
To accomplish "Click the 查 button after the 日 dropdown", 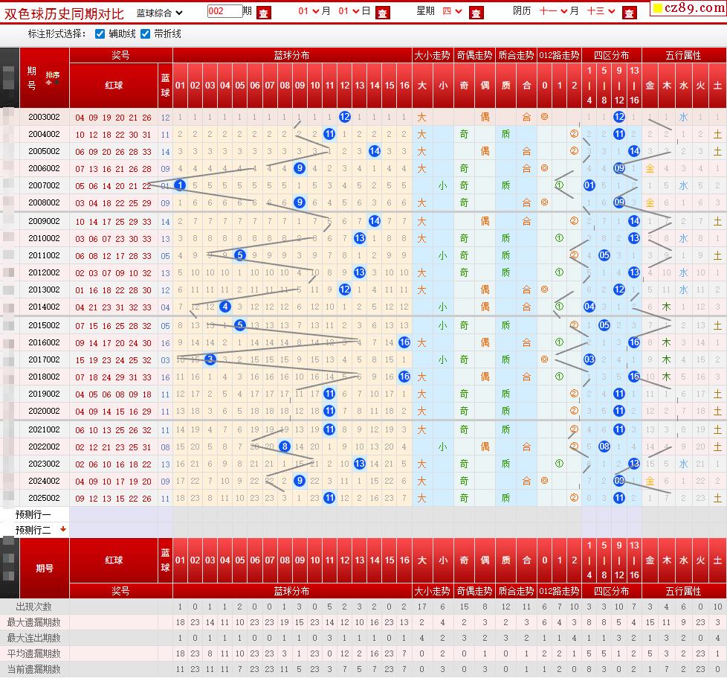I will (383, 13).
